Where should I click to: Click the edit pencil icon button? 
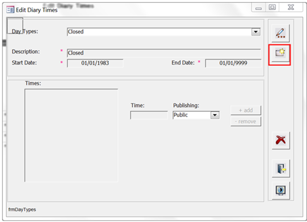(x=280, y=33)
